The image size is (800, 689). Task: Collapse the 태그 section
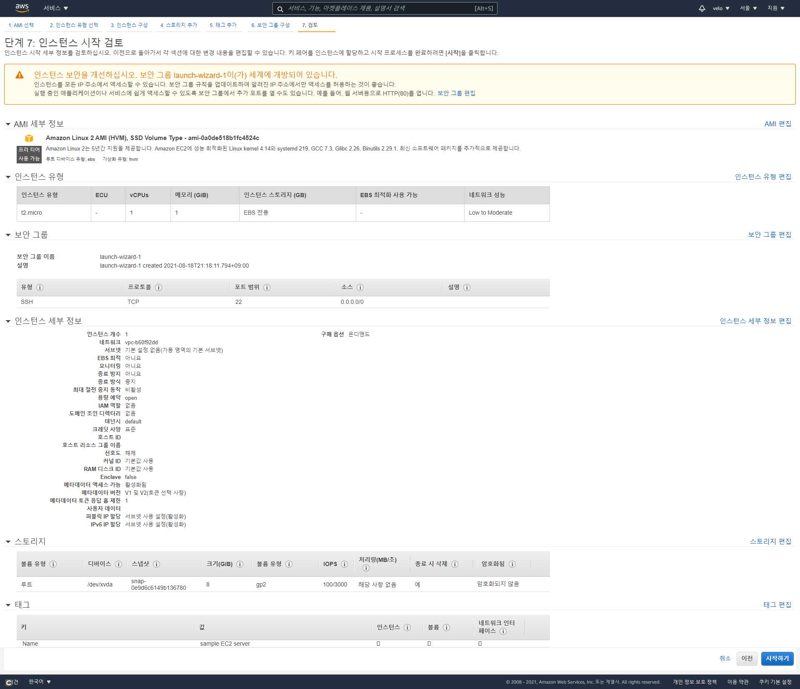(x=8, y=605)
